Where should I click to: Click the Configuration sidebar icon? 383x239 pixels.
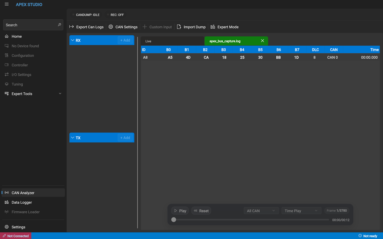pyautogui.click(x=7, y=56)
